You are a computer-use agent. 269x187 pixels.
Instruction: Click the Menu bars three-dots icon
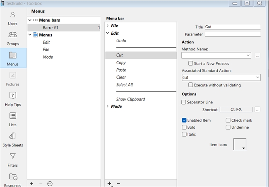(x=35, y=20)
